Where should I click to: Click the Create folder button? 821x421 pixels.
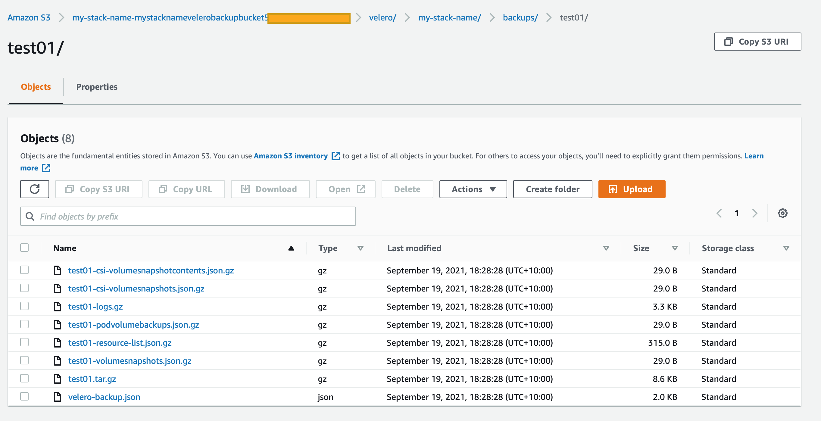pos(553,189)
